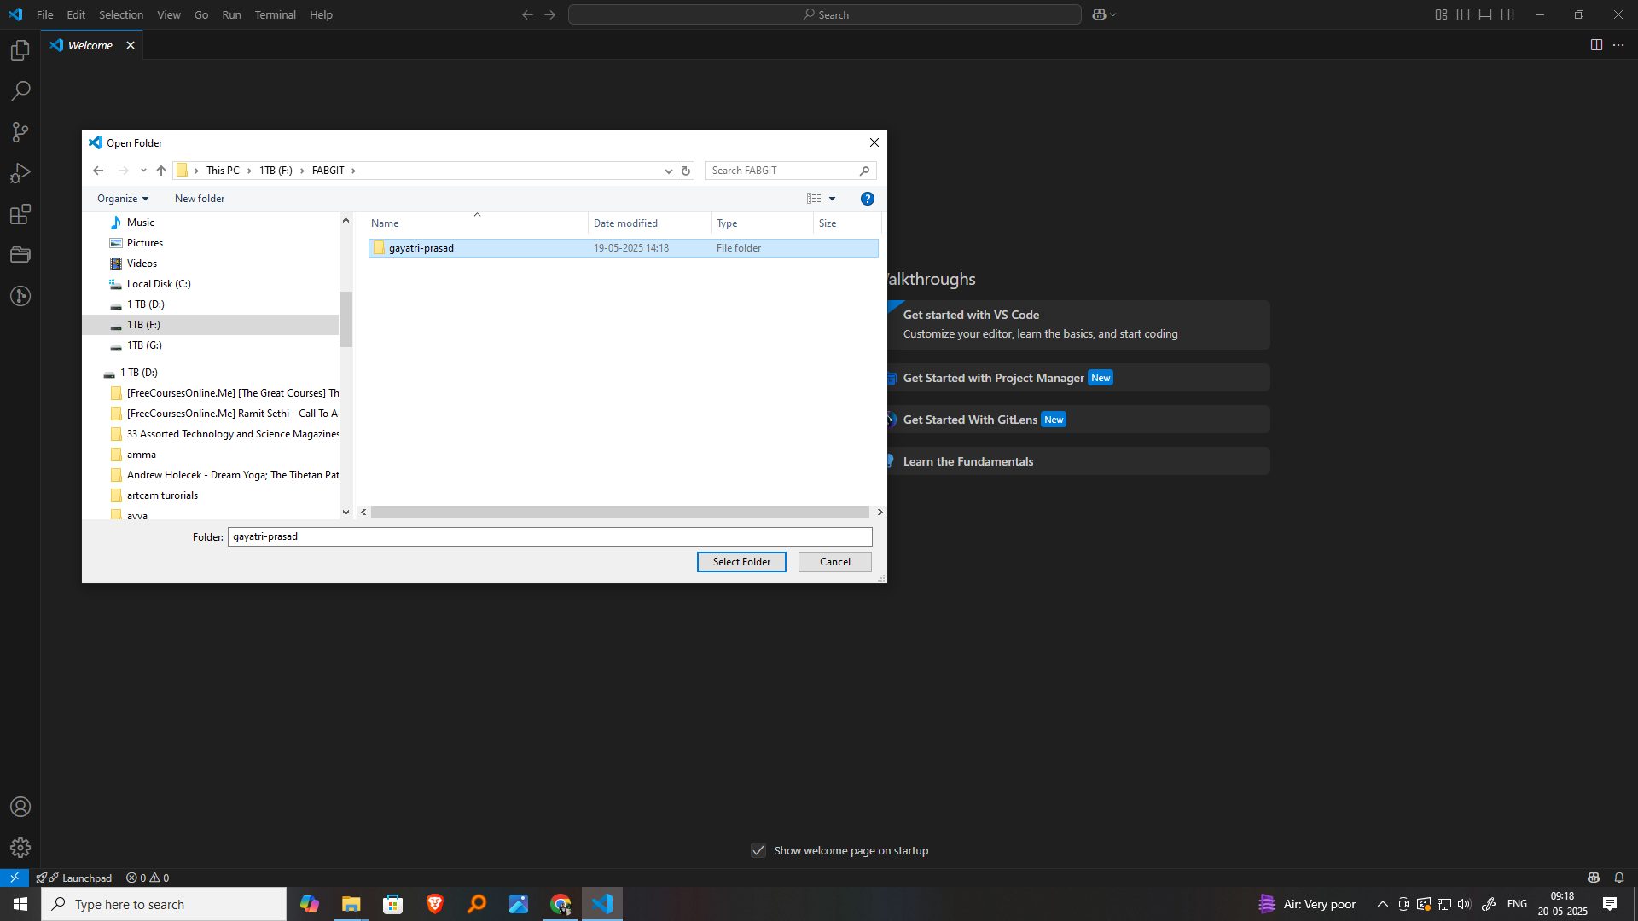Open File Explorer from taskbar

pyautogui.click(x=351, y=904)
